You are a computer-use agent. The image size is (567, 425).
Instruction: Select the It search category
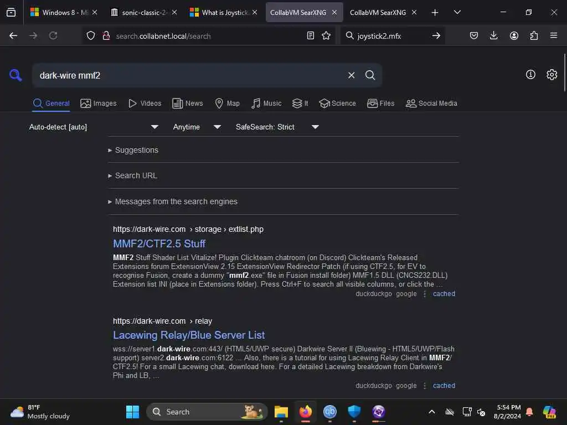pyautogui.click(x=300, y=103)
